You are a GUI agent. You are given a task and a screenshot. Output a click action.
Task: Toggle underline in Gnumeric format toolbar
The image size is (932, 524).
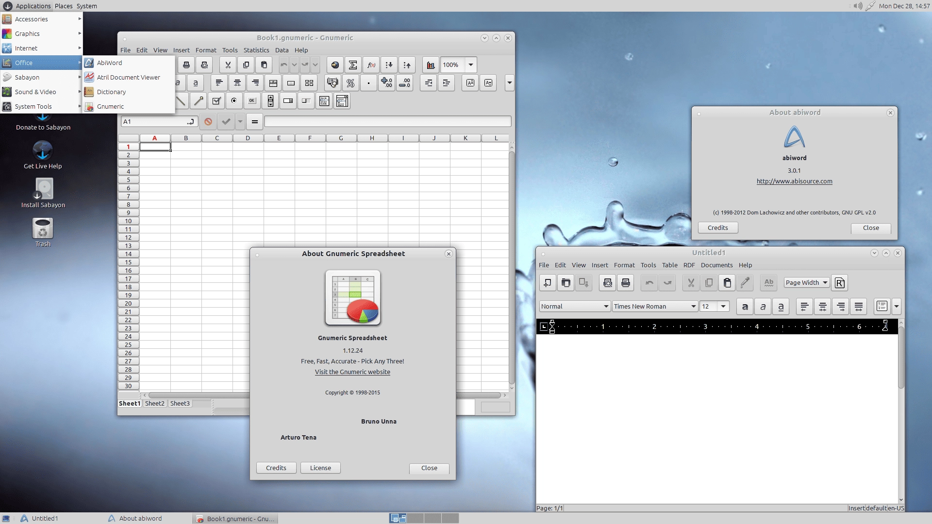coord(196,83)
